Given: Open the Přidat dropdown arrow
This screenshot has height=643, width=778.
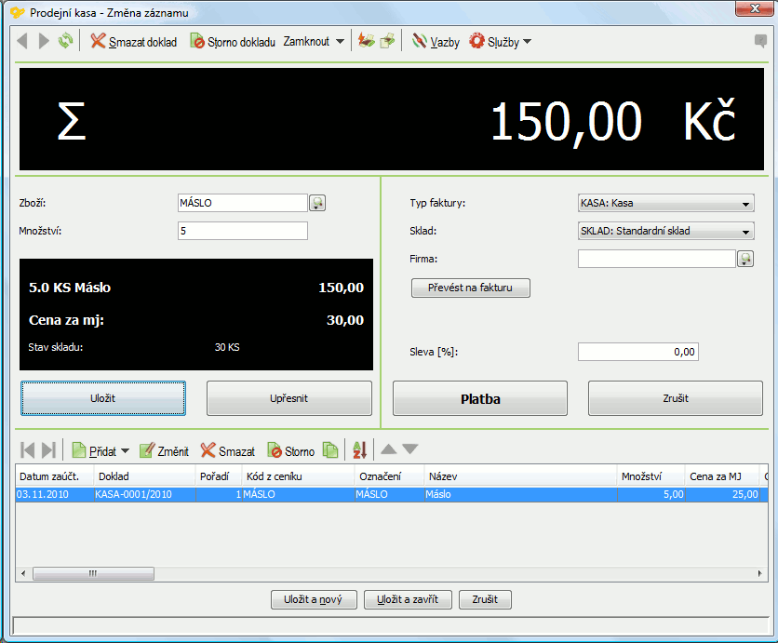Looking at the screenshot, I should pos(125,451).
